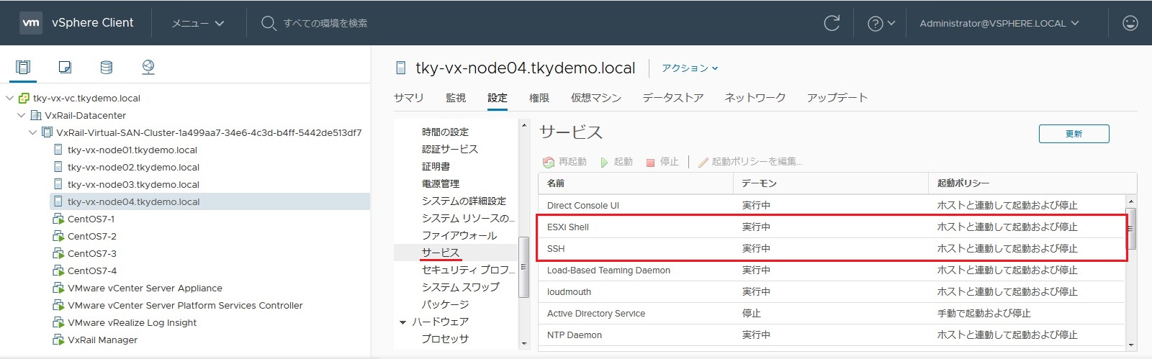
Task: Switch to the 監視 tab
Action: pyautogui.click(x=455, y=98)
